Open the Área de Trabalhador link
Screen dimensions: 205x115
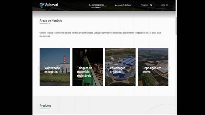[x=124, y=5]
